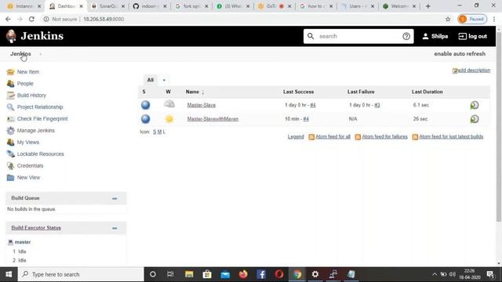The width and height of the screenshot is (502, 282).
Task: Click the search help question icon
Action: (x=406, y=37)
